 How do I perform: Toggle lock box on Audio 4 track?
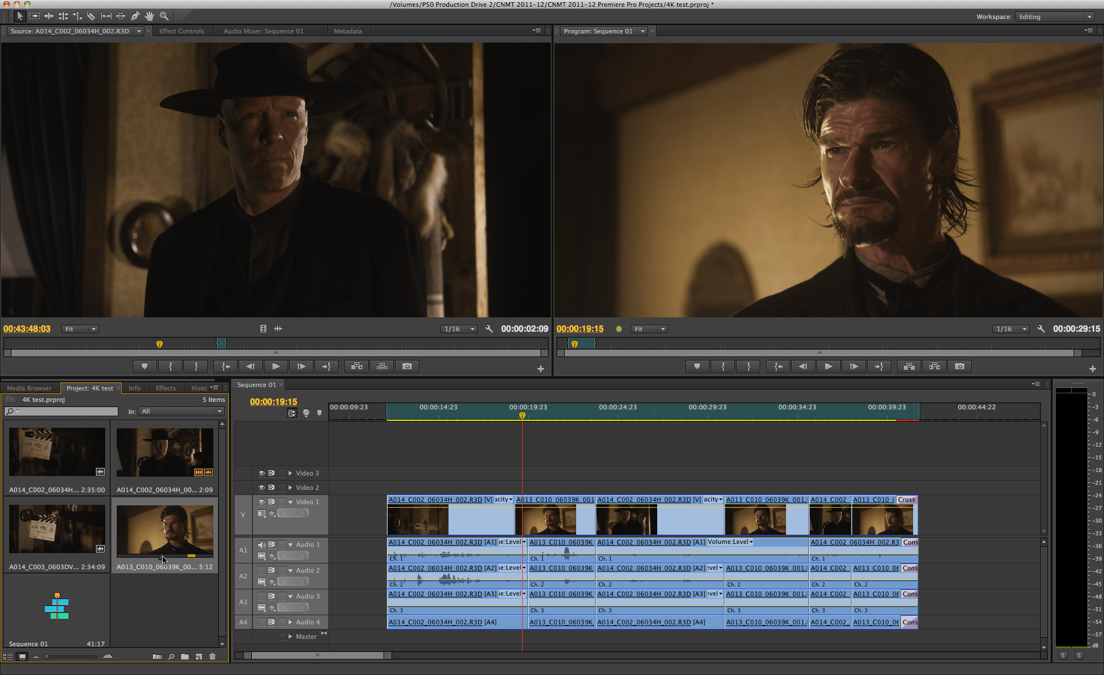click(282, 622)
